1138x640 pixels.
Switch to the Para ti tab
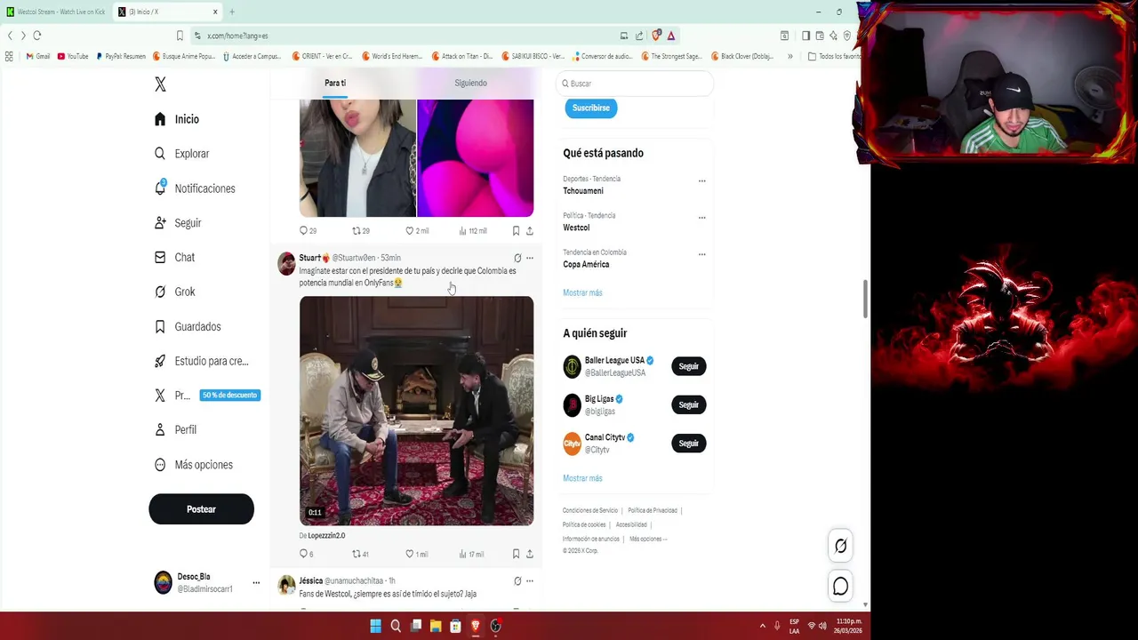click(x=335, y=83)
